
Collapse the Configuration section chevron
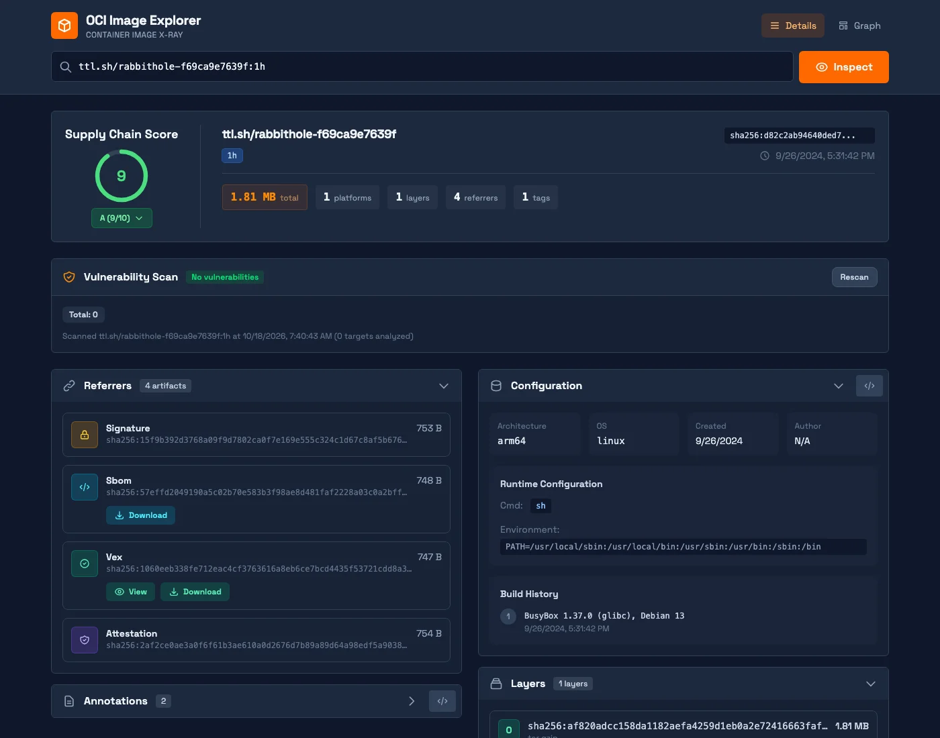click(x=839, y=386)
